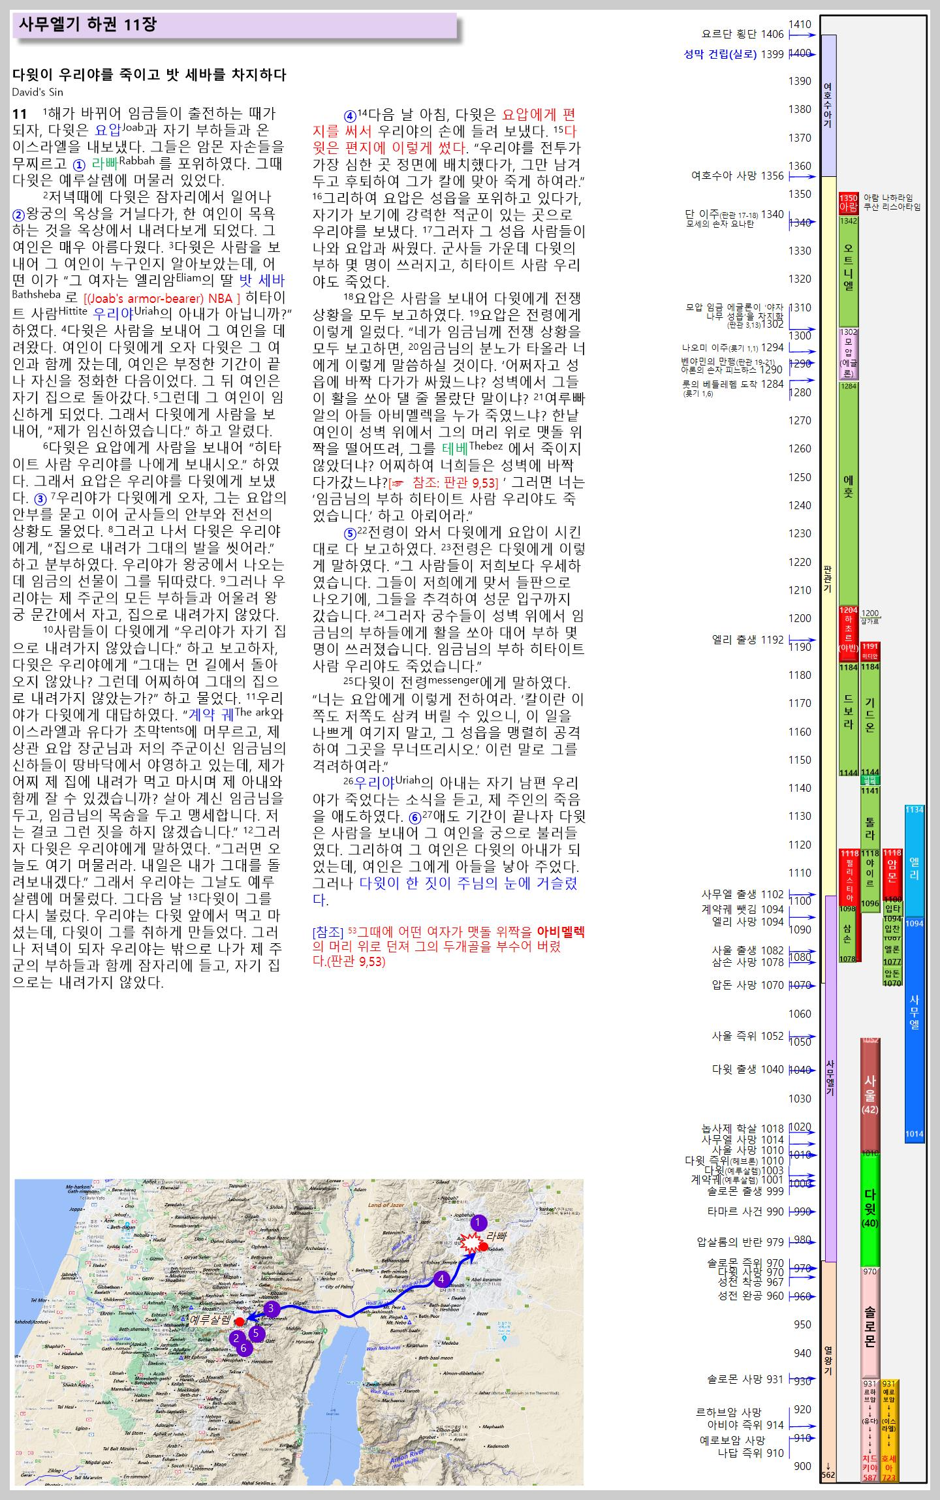Click timeline event 성막 건립(실로) 1399
This screenshot has height=1500, width=940.
(734, 54)
